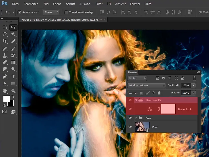Swap foreground and background colors
209x157 pixels.
tap(13, 96)
